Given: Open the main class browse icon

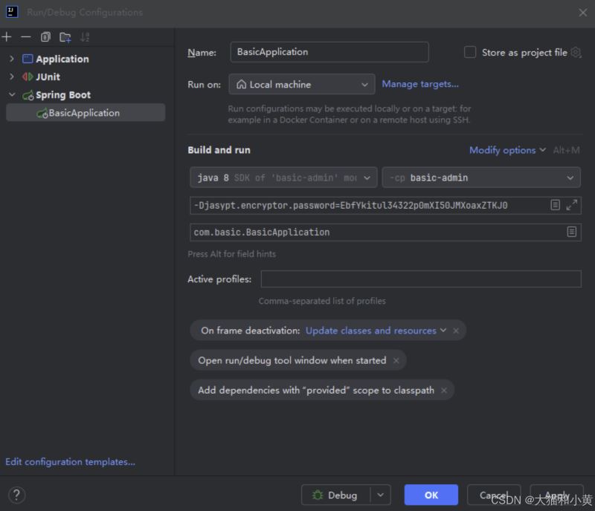Looking at the screenshot, I should coord(572,232).
